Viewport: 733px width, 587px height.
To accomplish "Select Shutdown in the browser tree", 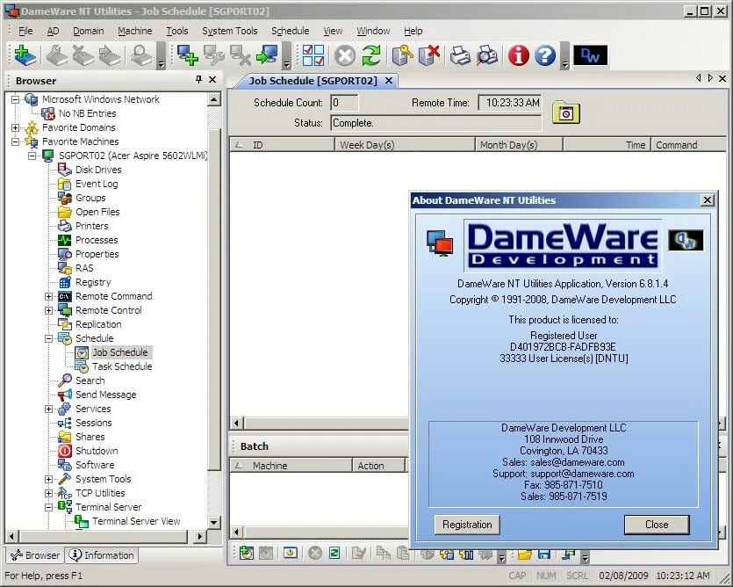I will [x=97, y=451].
